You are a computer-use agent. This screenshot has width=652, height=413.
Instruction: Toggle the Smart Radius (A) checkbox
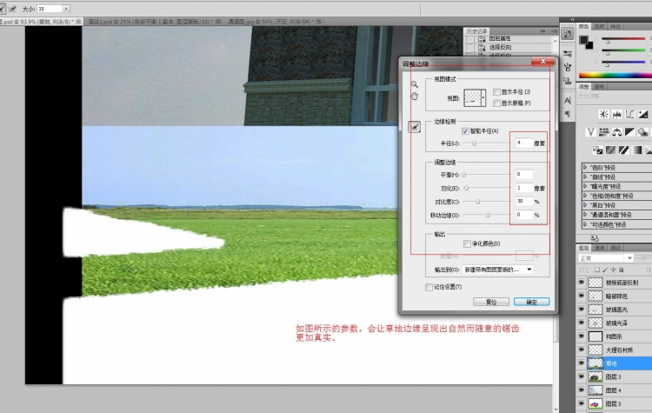(x=465, y=131)
